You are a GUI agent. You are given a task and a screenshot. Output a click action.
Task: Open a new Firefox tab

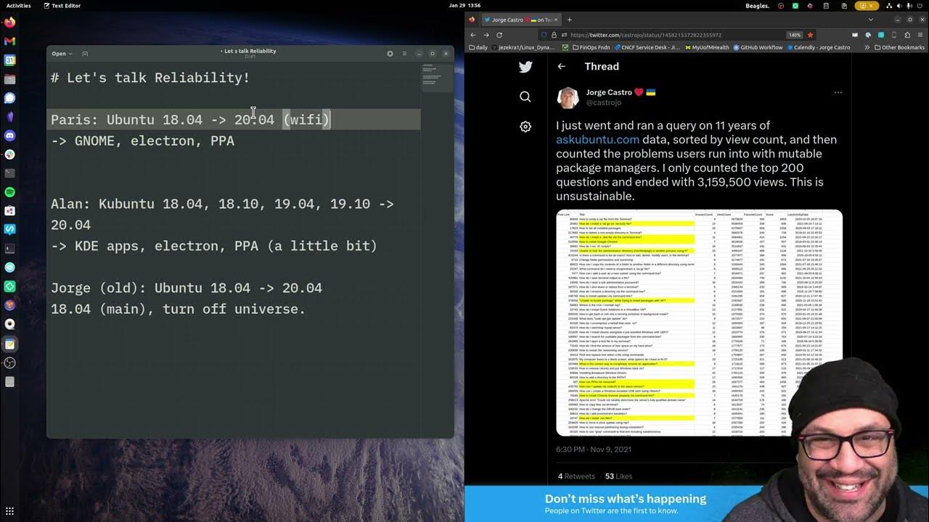pyautogui.click(x=570, y=20)
